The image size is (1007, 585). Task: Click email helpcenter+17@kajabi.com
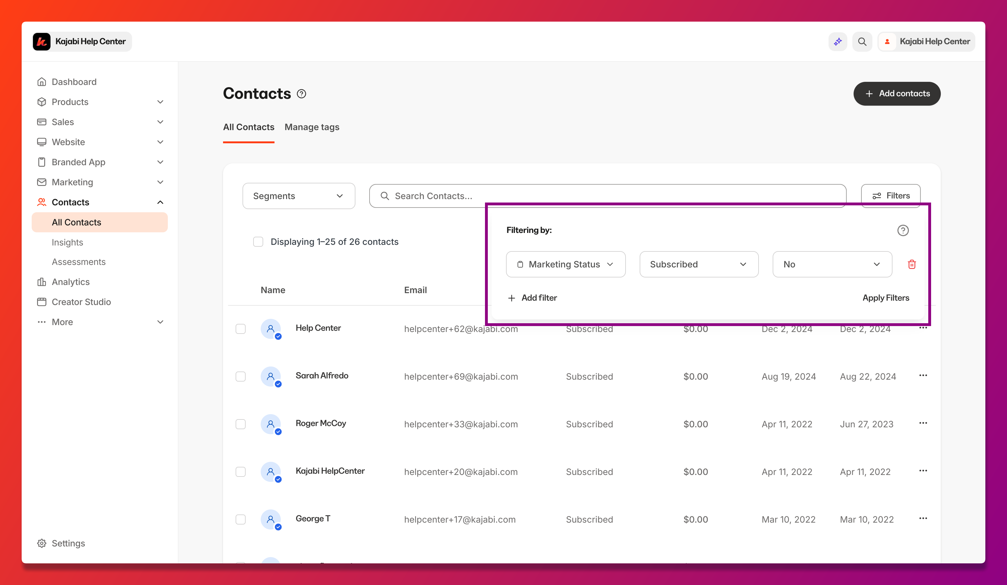460,519
